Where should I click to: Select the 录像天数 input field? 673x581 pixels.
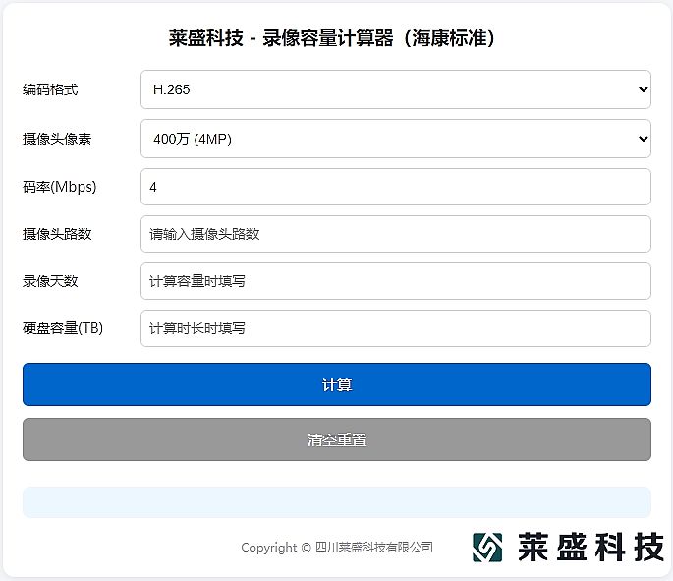[x=396, y=281]
